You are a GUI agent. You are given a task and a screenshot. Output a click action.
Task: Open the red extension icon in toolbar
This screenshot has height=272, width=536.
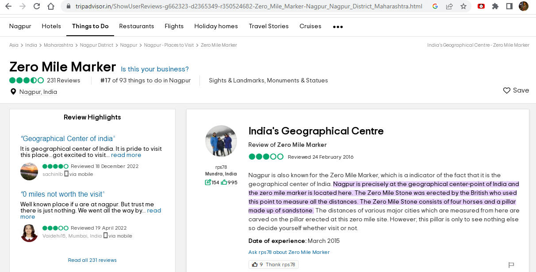click(x=481, y=7)
